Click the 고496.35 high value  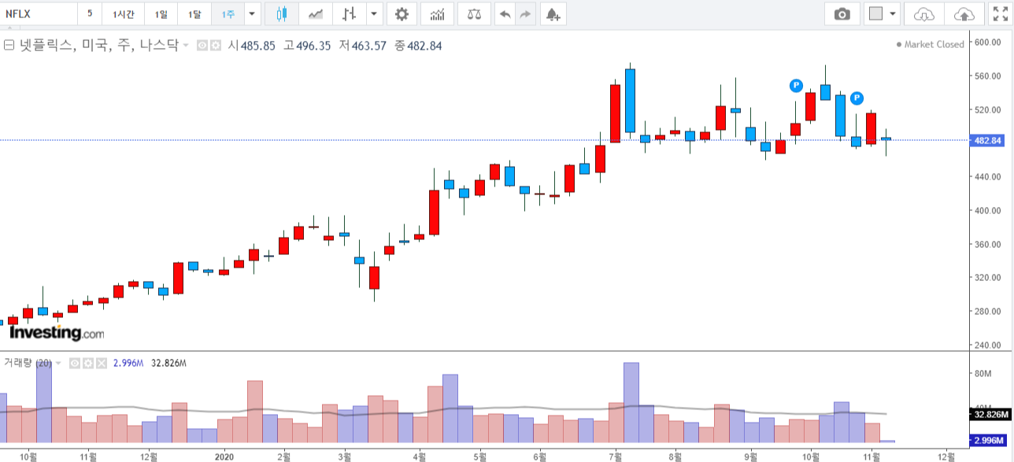pos(306,46)
